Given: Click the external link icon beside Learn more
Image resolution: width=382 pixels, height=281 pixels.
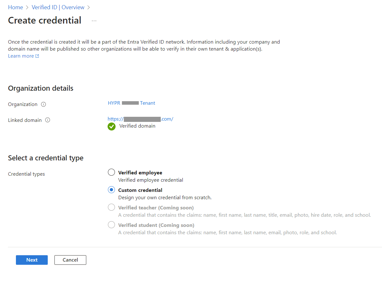Looking at the screenshot, I should point(37,56).
